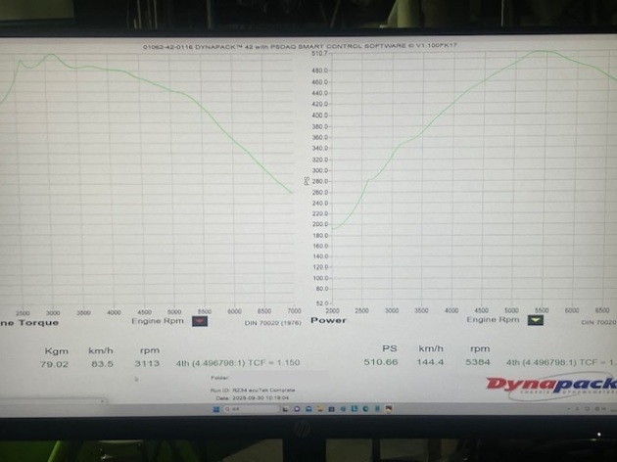Select the 510.66 PS power value
This screenshot has width=617, height=462.
pos(392,362)
